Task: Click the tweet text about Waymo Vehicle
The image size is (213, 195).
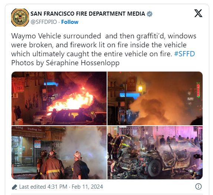Action: point(104,45)
